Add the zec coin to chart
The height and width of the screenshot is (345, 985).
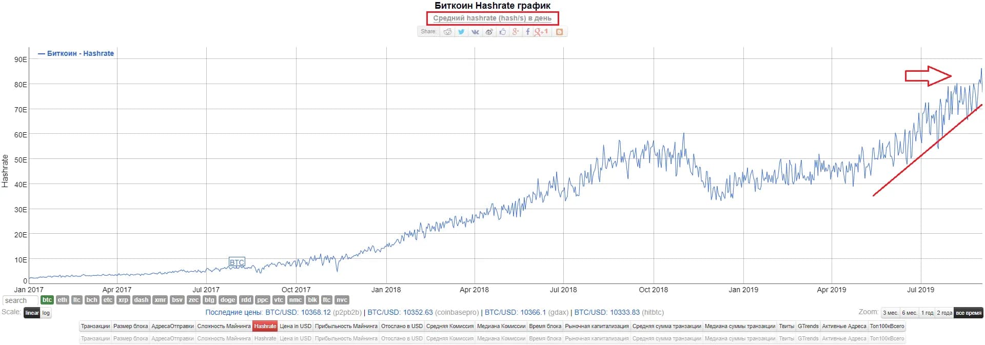click(x=193, y=300)
